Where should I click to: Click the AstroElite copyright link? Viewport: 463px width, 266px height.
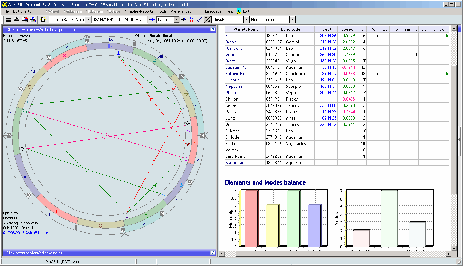click(26, 233)
